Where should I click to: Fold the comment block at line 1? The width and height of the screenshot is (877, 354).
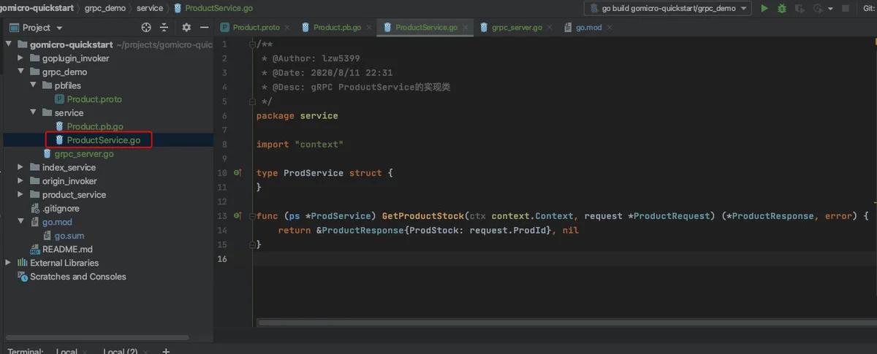click(252, 45)
